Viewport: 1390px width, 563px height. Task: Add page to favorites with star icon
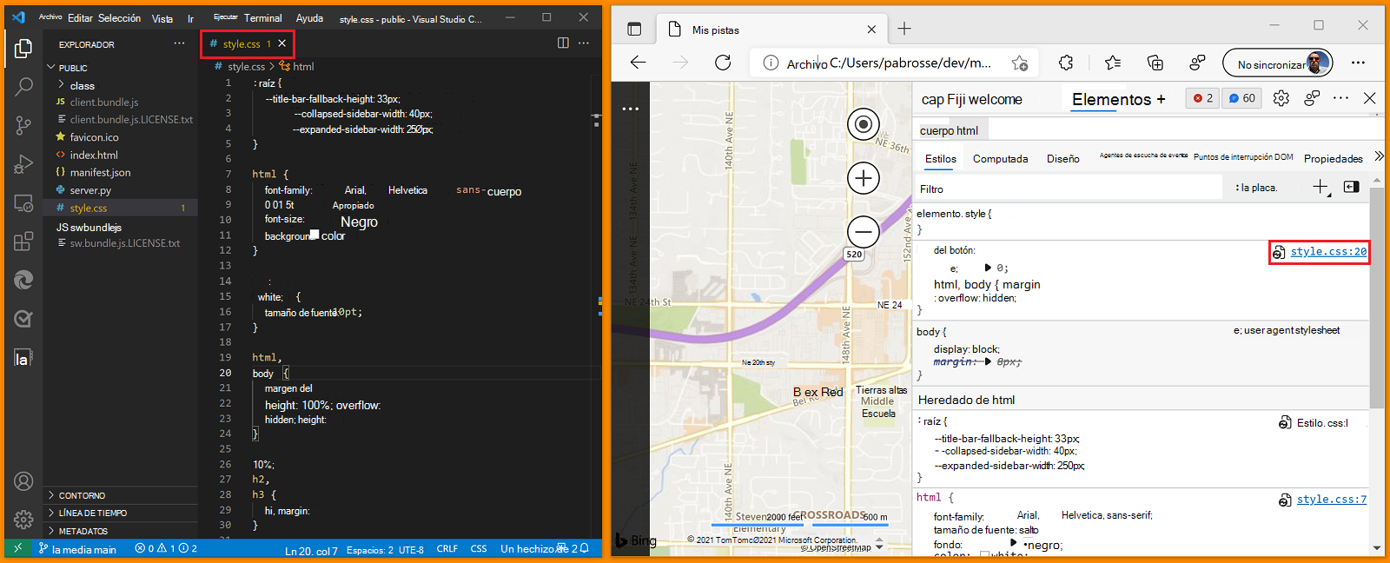(1020, 63)
